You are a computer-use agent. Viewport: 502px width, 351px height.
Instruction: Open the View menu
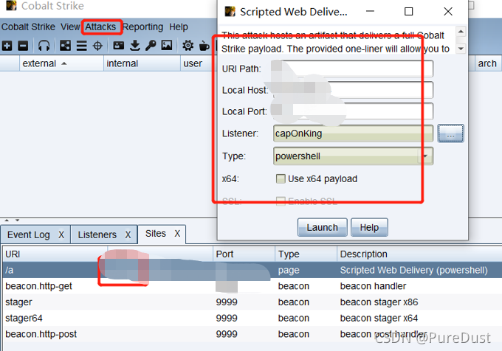(x=70, y=27)
